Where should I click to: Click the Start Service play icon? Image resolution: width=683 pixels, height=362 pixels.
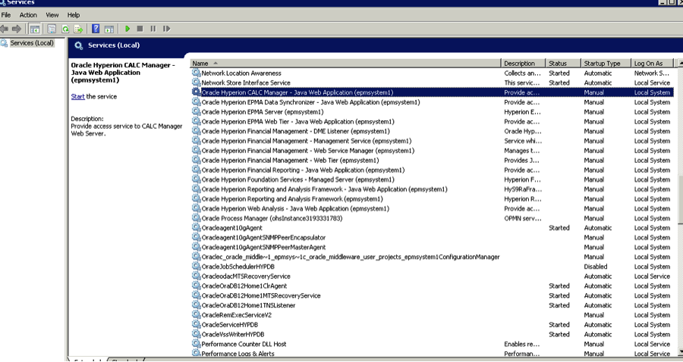click(127, 29)
